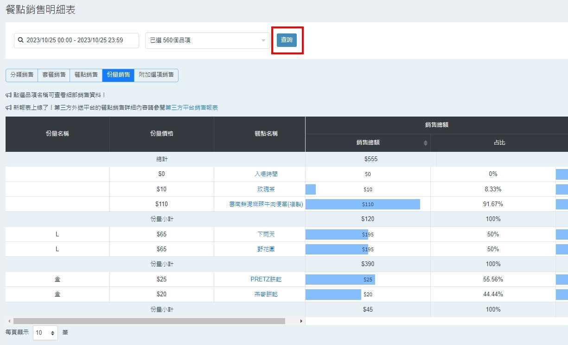The height and width of the screenshot is (345, 568).
Task: Click the horizontal scrollbar left arrow
Action: click(x=9, y=321)
